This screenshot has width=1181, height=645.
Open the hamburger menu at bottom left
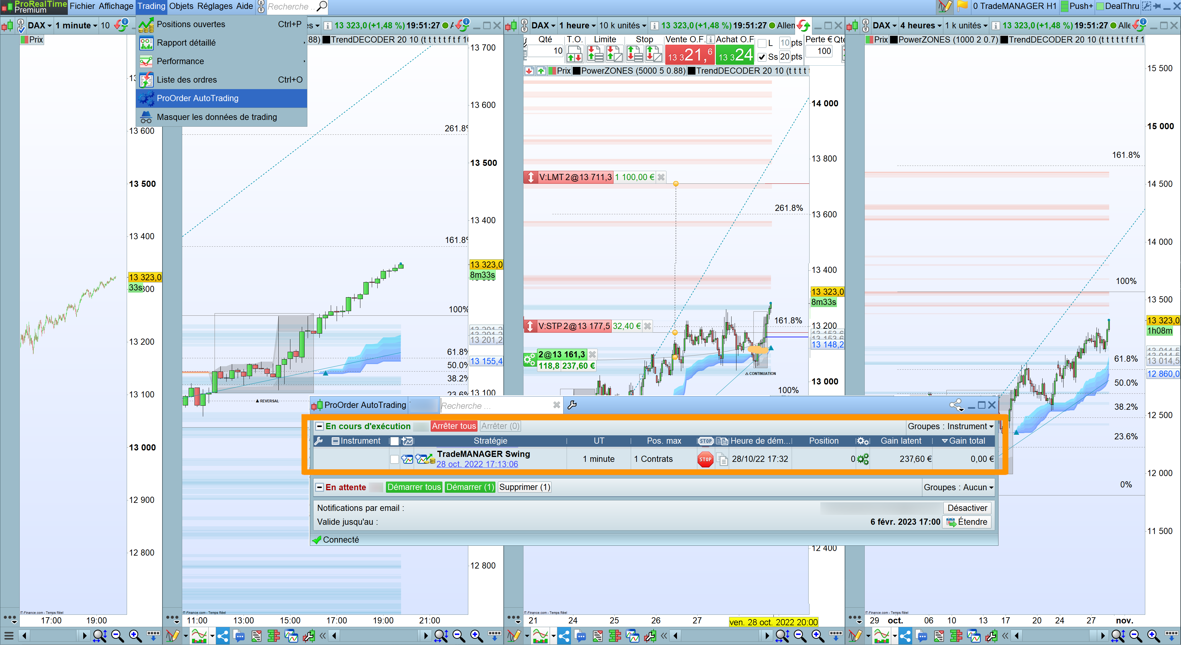coord(8,635)
